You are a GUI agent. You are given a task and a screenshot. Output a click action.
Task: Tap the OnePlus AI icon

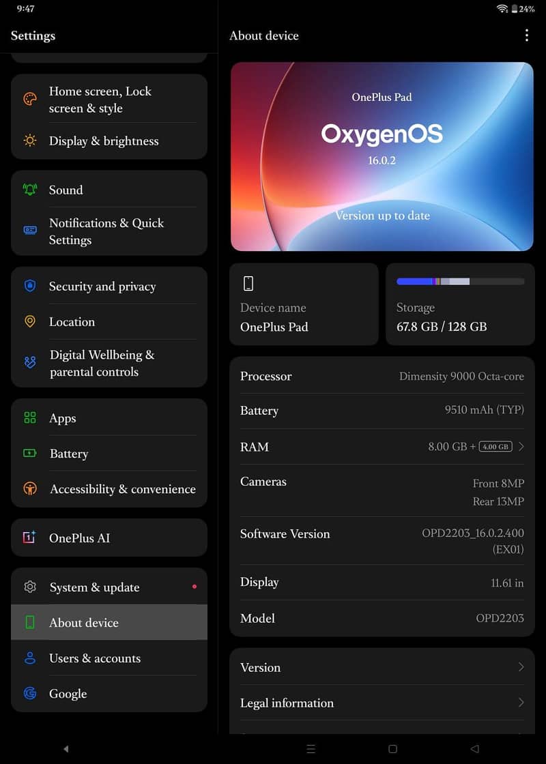[30, 538]
